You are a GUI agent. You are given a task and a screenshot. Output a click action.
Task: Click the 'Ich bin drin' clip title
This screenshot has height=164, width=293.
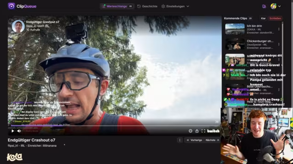(x=255, y=26)
